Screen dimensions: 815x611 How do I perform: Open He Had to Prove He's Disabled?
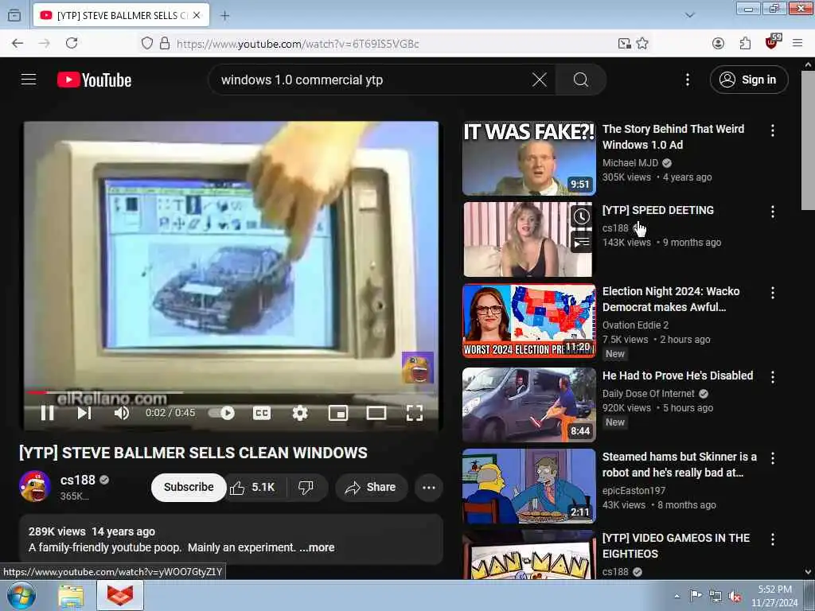tap(678, 376)
